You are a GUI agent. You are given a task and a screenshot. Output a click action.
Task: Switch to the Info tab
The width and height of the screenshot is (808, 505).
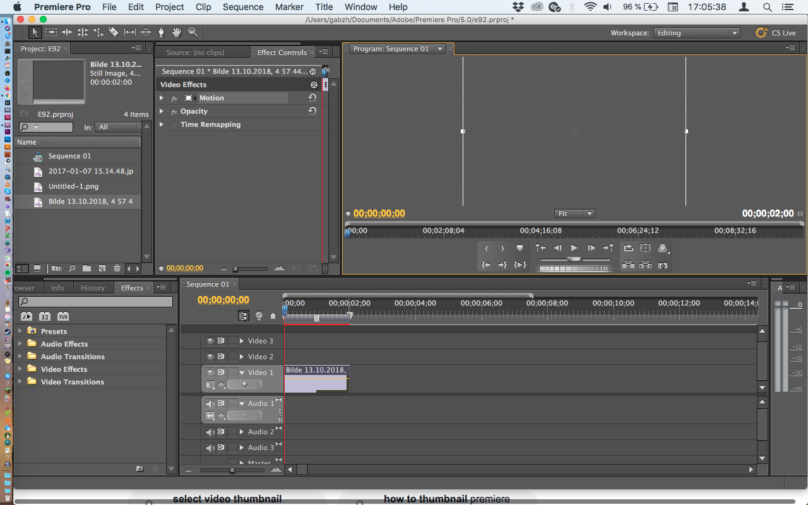(x=57, y=288)
